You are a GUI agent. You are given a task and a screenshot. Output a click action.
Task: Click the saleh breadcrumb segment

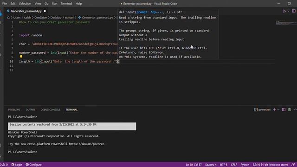(27, 18)
